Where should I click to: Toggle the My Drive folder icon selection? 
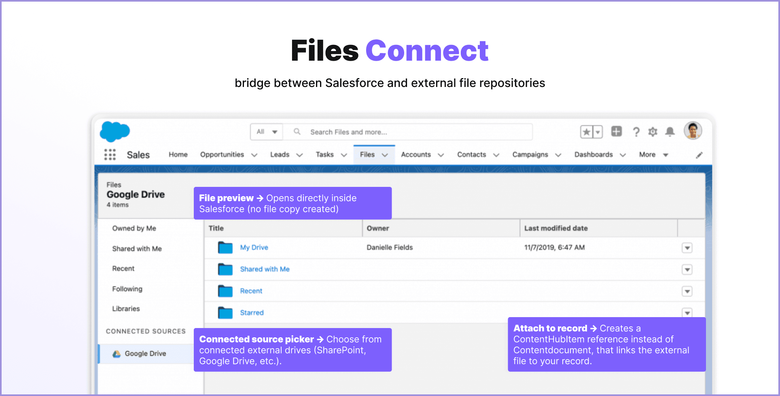pos(225,247)
